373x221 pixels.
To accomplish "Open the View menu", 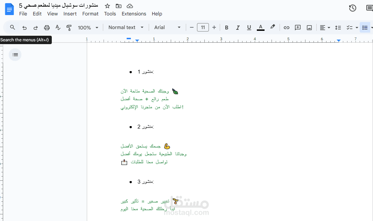I will (x=52, y=14).
